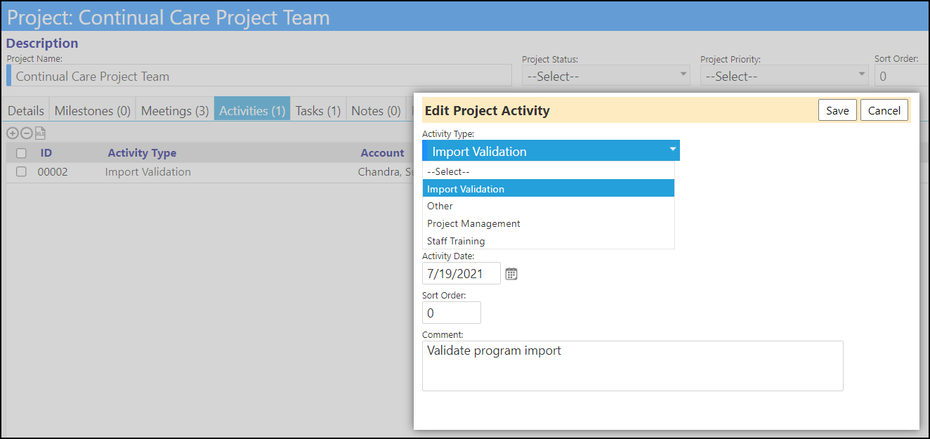
Task: Sort by the ID column header
Action: click(46, 153)
